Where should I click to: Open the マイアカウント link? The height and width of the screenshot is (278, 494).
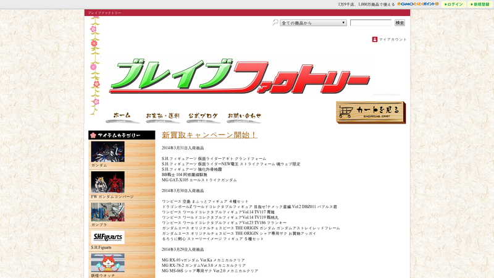point(393,40)
